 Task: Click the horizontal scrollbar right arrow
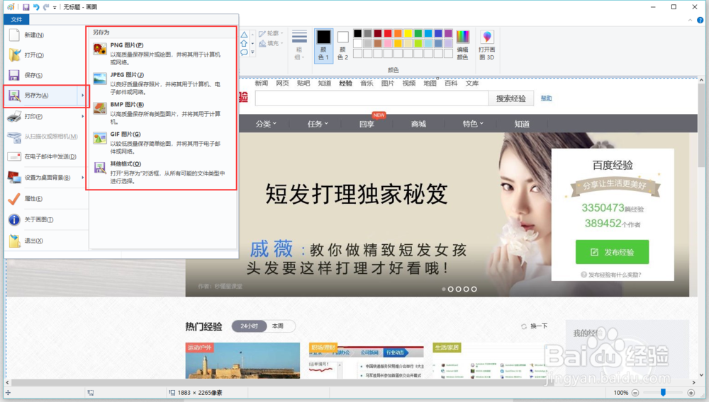pyautogui.click(x=693, y=383)
